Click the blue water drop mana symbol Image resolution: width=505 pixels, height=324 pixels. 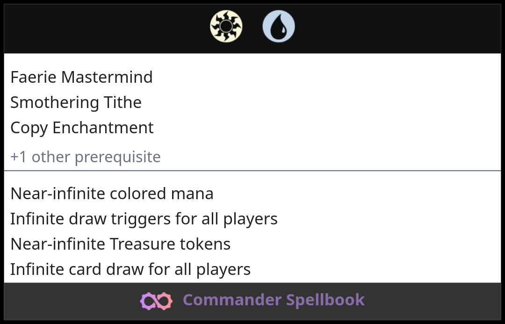(279, 26)
